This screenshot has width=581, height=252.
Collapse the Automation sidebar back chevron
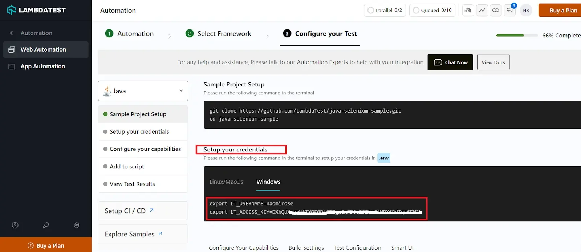[x=12, y=33]
